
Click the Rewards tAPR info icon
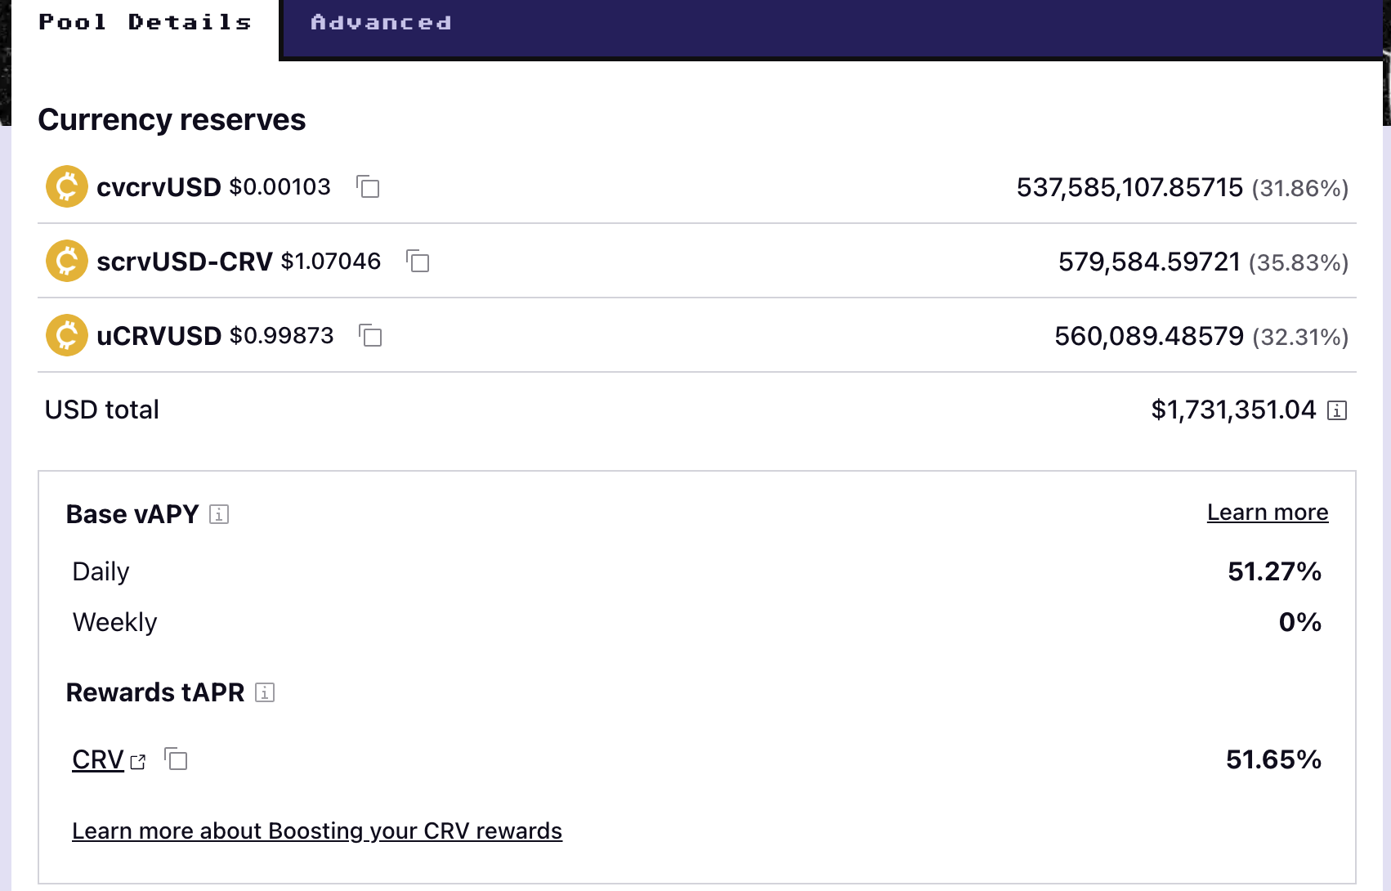pos(265,692)
